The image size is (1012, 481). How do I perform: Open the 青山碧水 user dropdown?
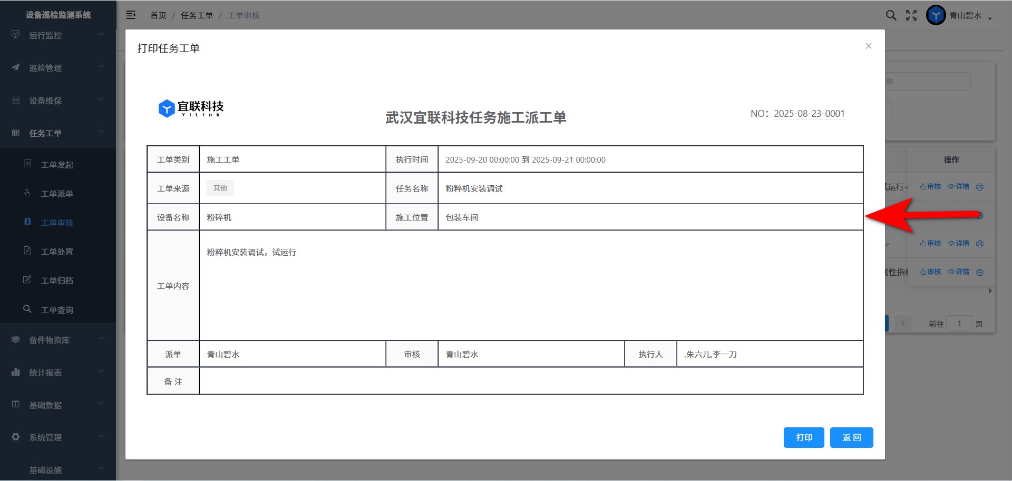[x=970, y=16]
